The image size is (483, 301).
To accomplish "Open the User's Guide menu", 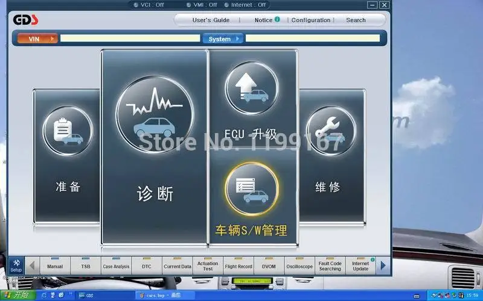I will tap(211, 20).
